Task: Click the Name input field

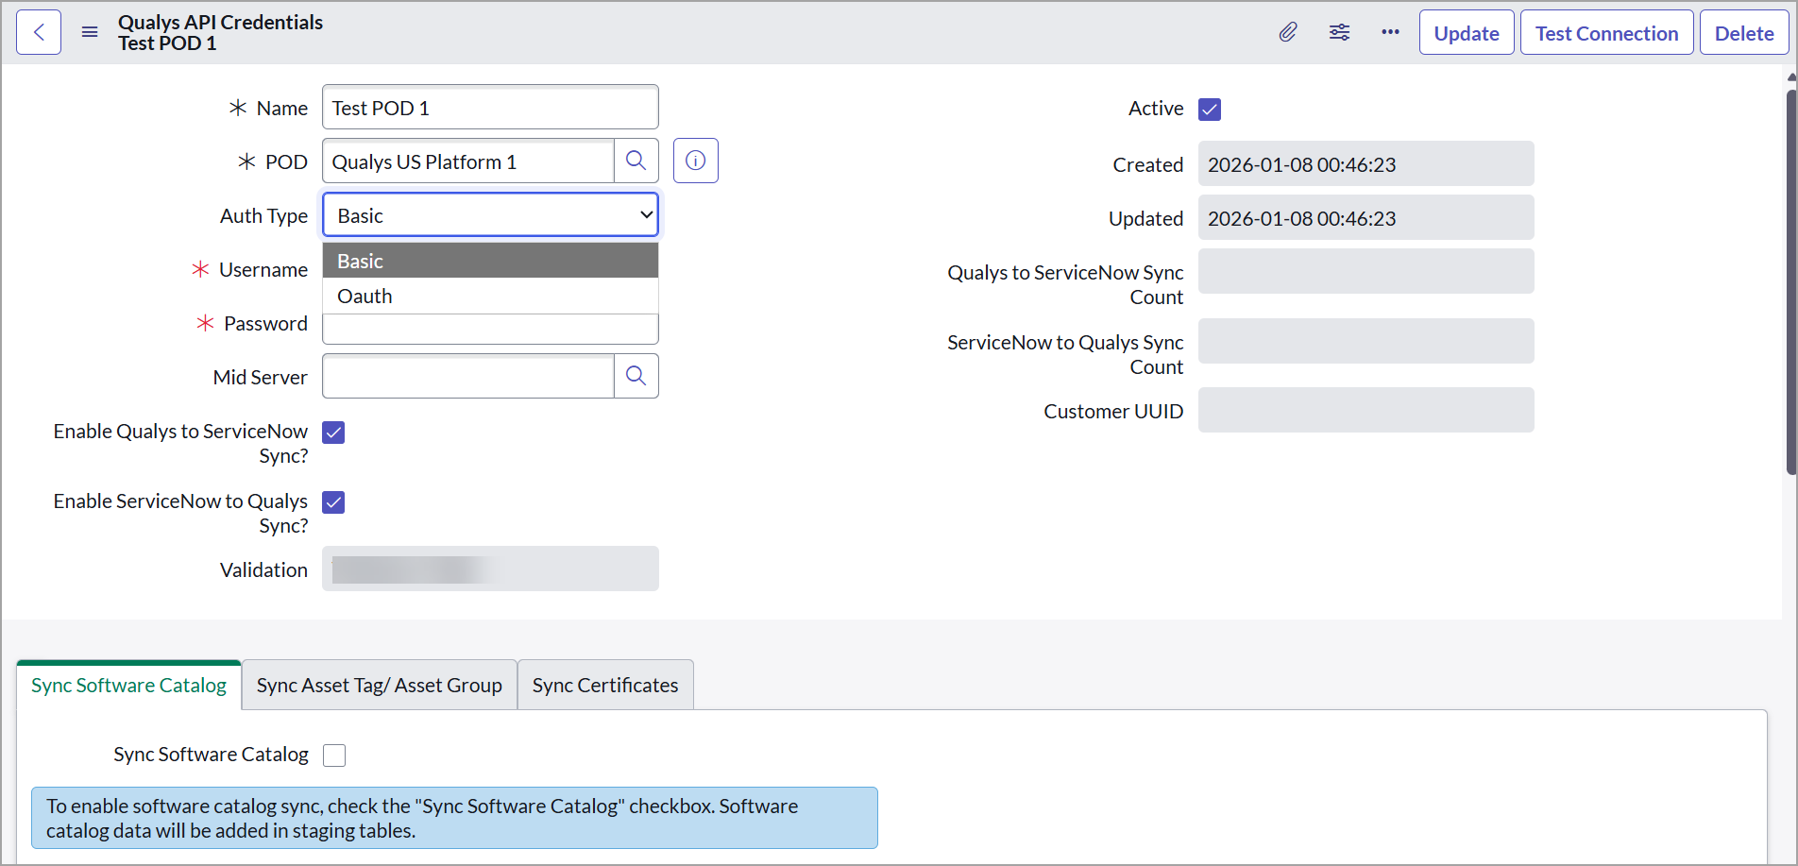Action: tap(490, 108)
